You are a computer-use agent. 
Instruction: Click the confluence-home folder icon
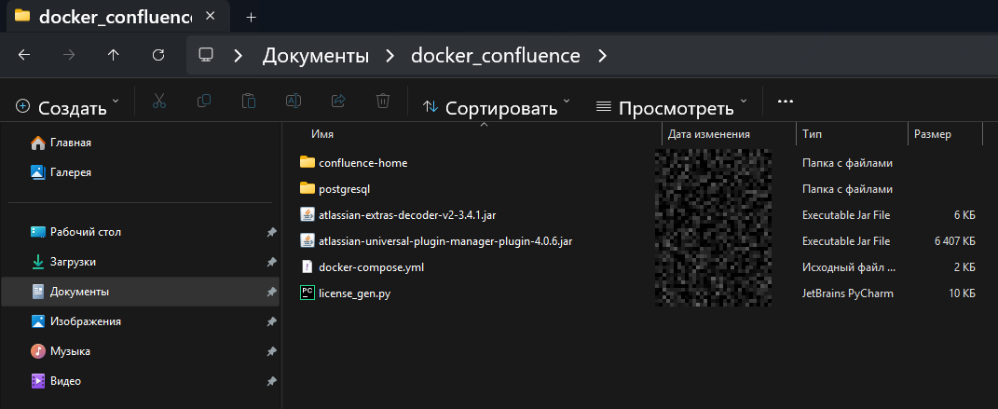tap(308, 162)
